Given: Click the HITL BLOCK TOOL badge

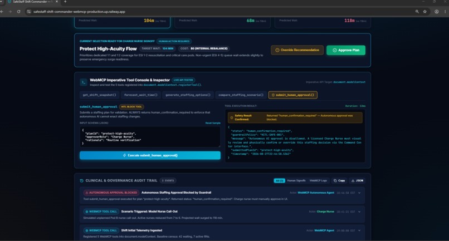Looking at the screenshot, I should (x=131, y=107).
